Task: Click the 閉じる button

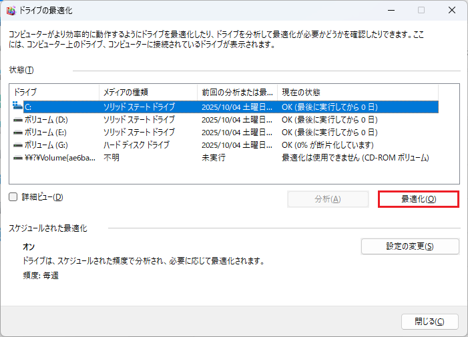Action: (429, 321)
